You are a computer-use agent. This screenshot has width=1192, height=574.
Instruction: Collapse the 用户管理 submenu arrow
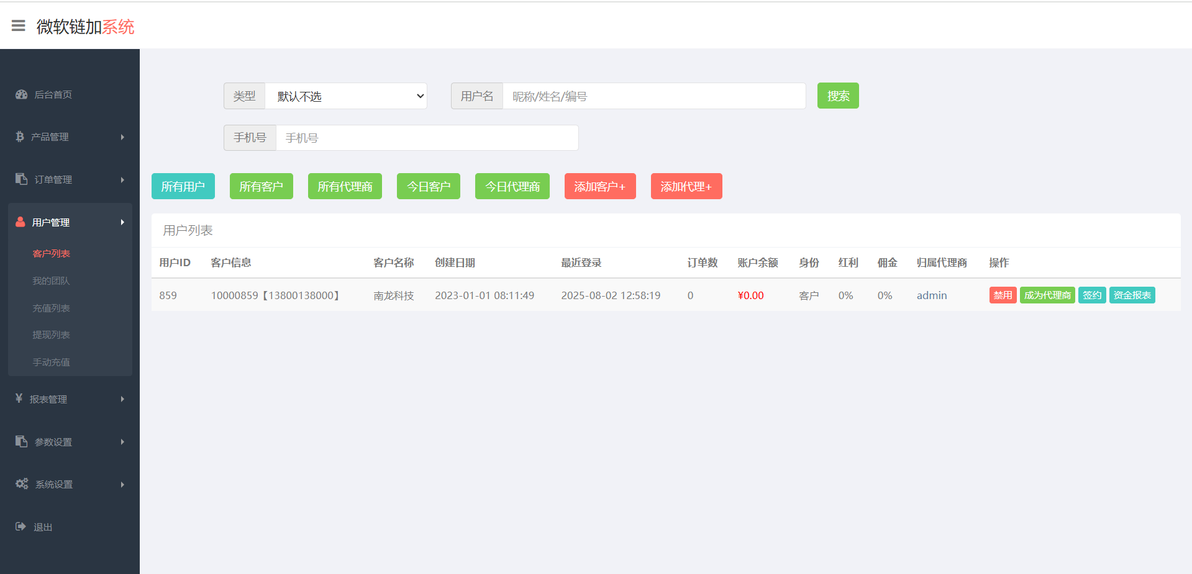(x=122, y=222)
